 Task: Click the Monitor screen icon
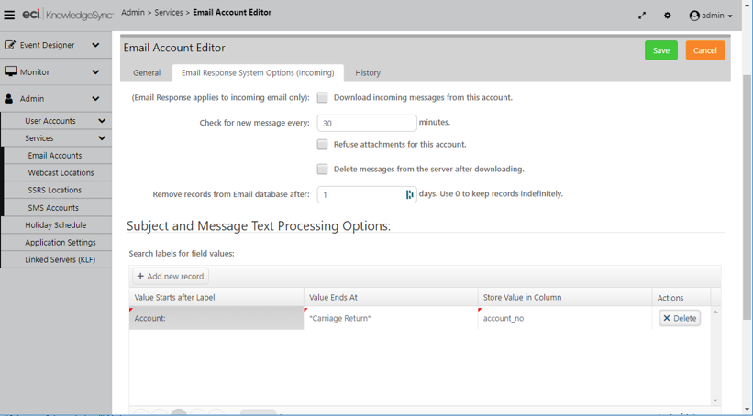10,72
